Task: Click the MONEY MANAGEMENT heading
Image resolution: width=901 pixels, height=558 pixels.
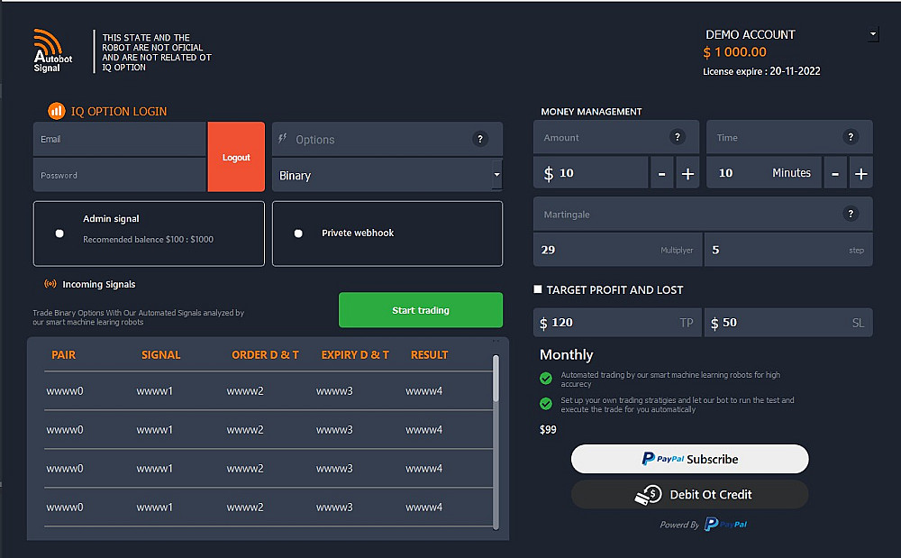Action: 591,112
